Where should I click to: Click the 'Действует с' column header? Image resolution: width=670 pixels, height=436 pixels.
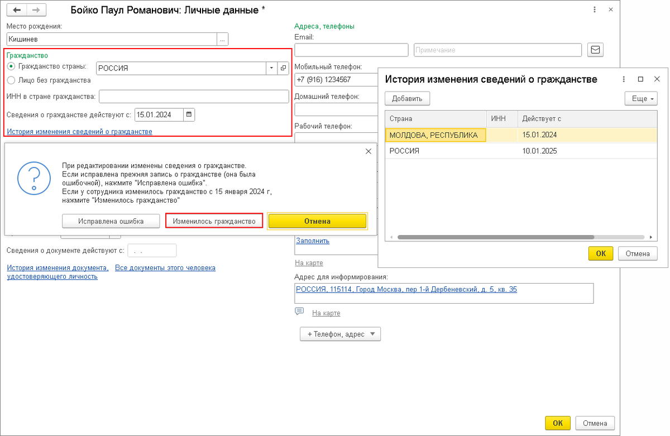[587, 119]
